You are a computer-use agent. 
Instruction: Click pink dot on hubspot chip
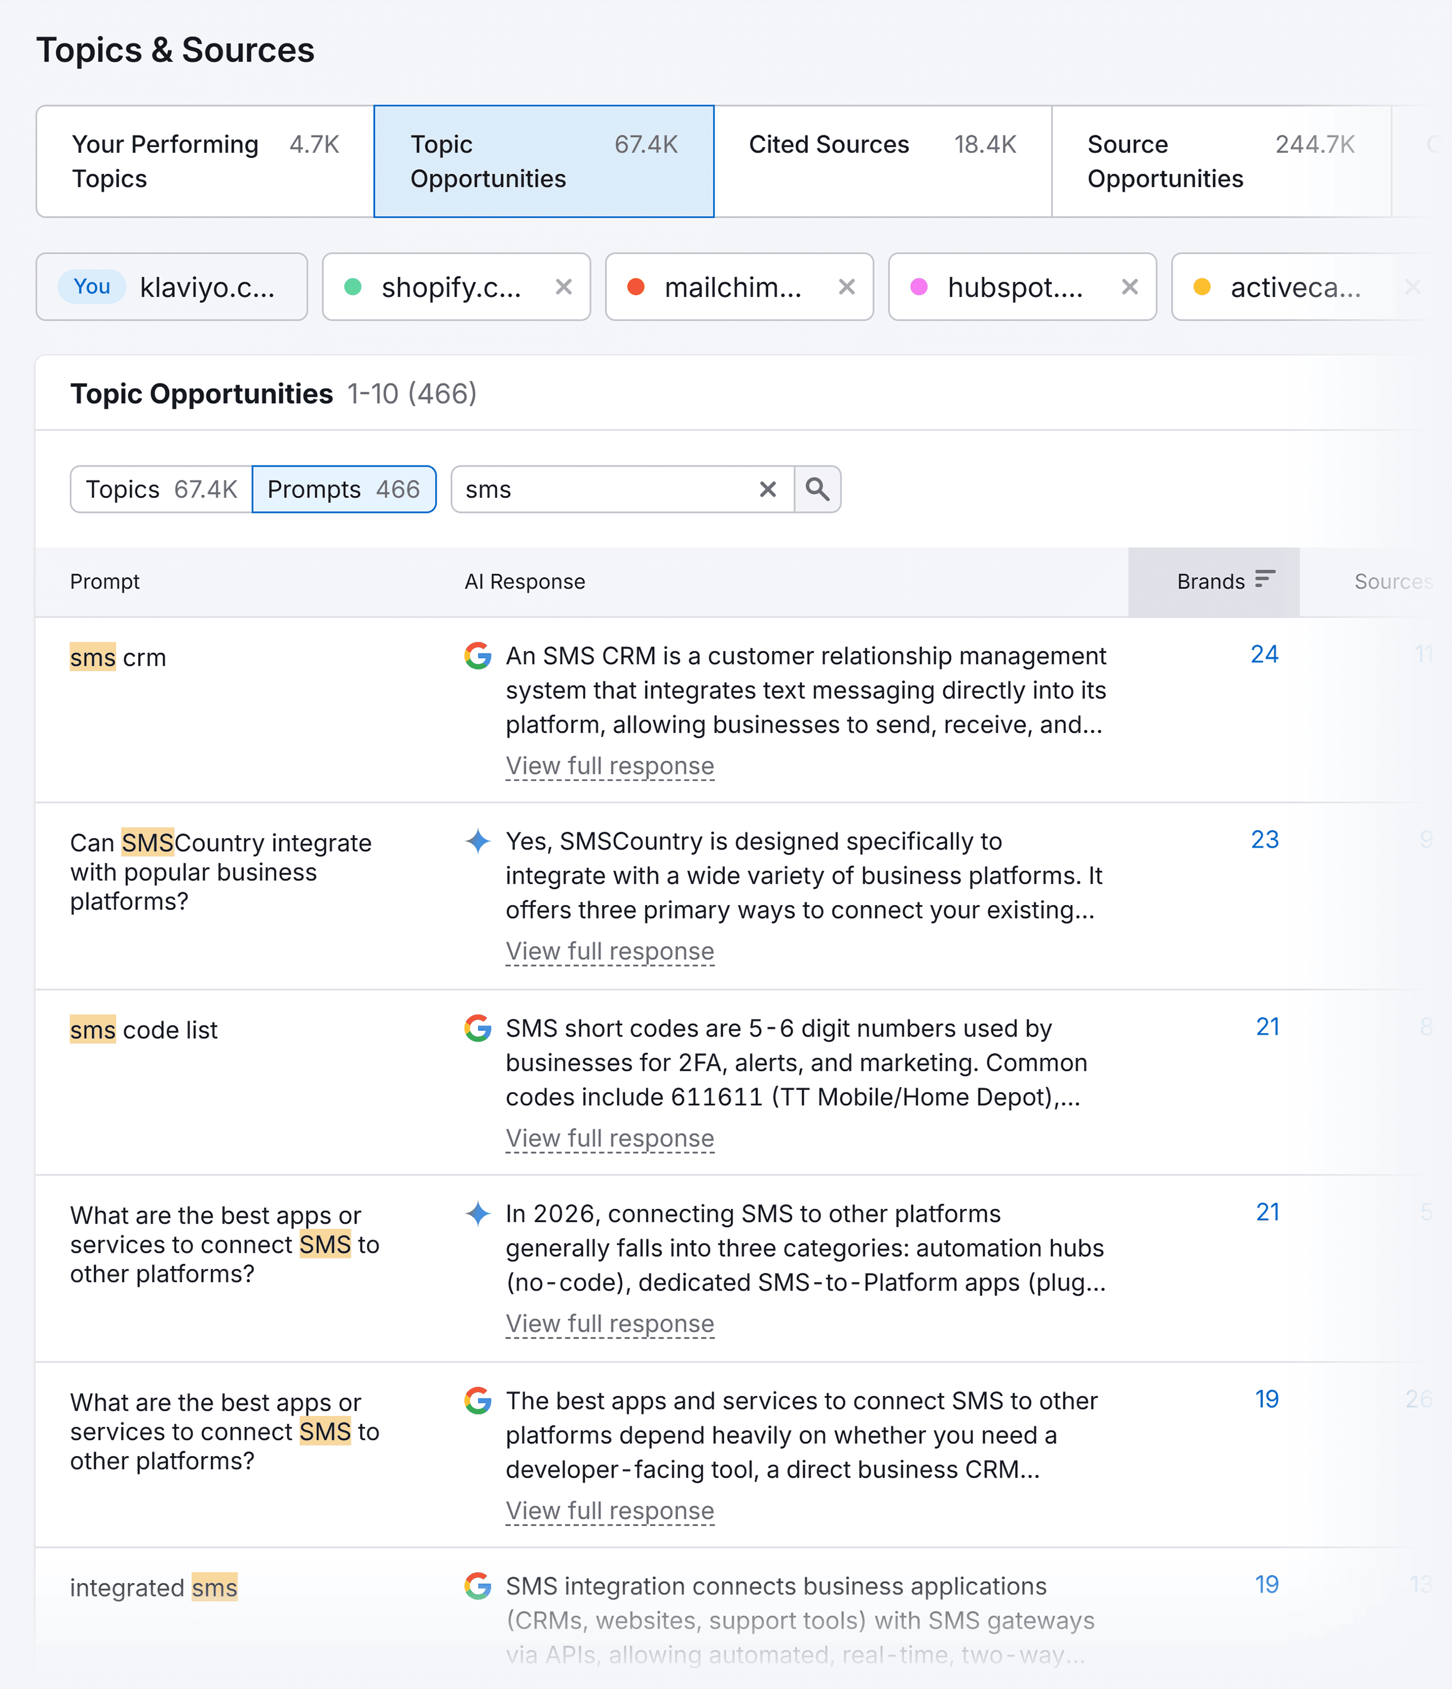coord(918,287)
